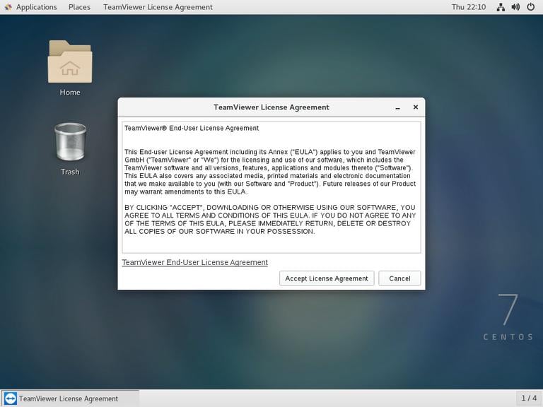The height and width of the screenshot is (407, 543).
Task: Open TeamViewer End-User License Agreement link
Action: [x=194, y=262]
